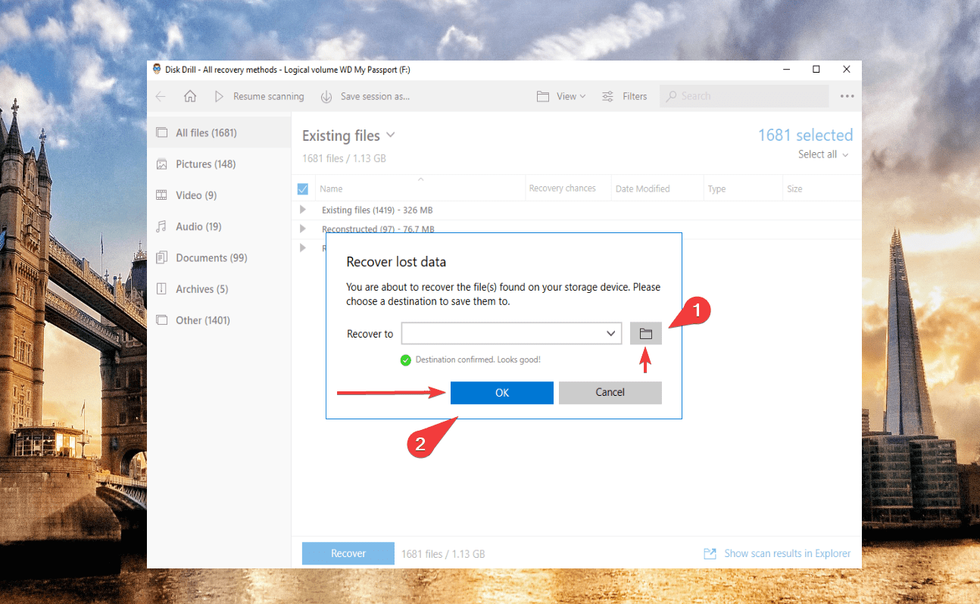The height and width of the screenshot is (604, 980).
Task: Select Documents (99) category
Action: pos(219,257)
